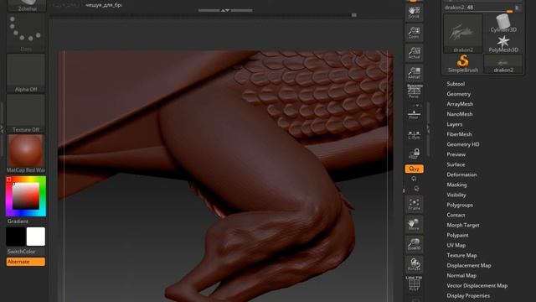Click the top shelf divider arrows
The height and width of the screenshot is (302, 536).
click(x=225, y=10)
